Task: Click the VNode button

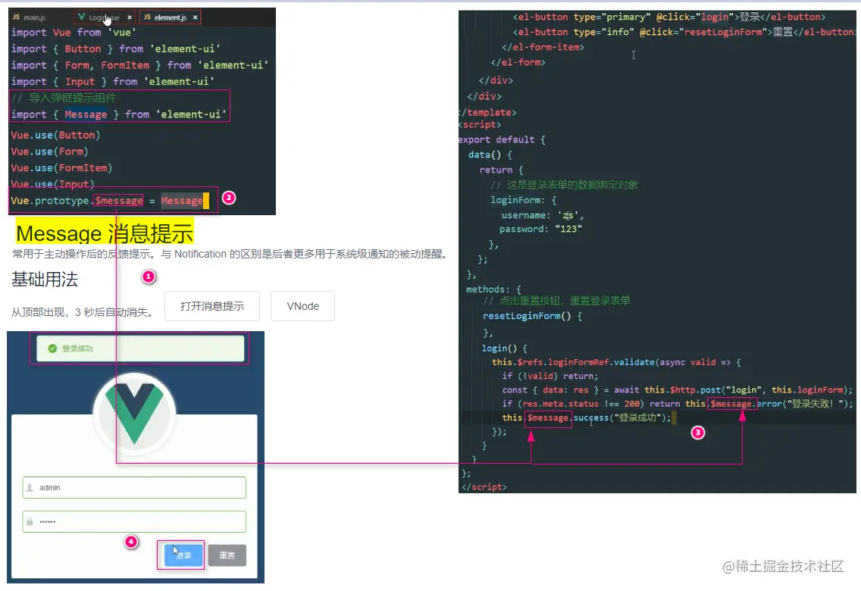Action: coord(302,306)
